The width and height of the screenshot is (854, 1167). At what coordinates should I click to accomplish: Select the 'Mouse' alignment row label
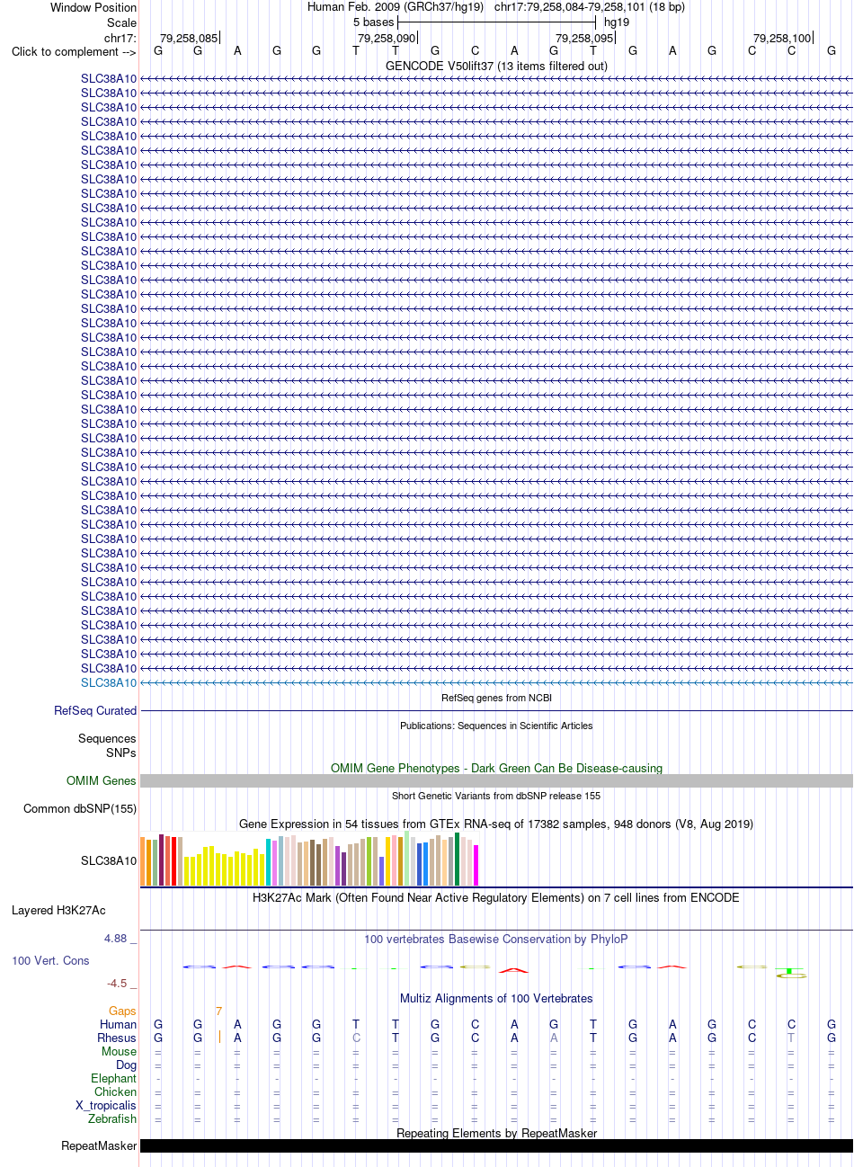pyautogui.click(x=120, y=1051)
